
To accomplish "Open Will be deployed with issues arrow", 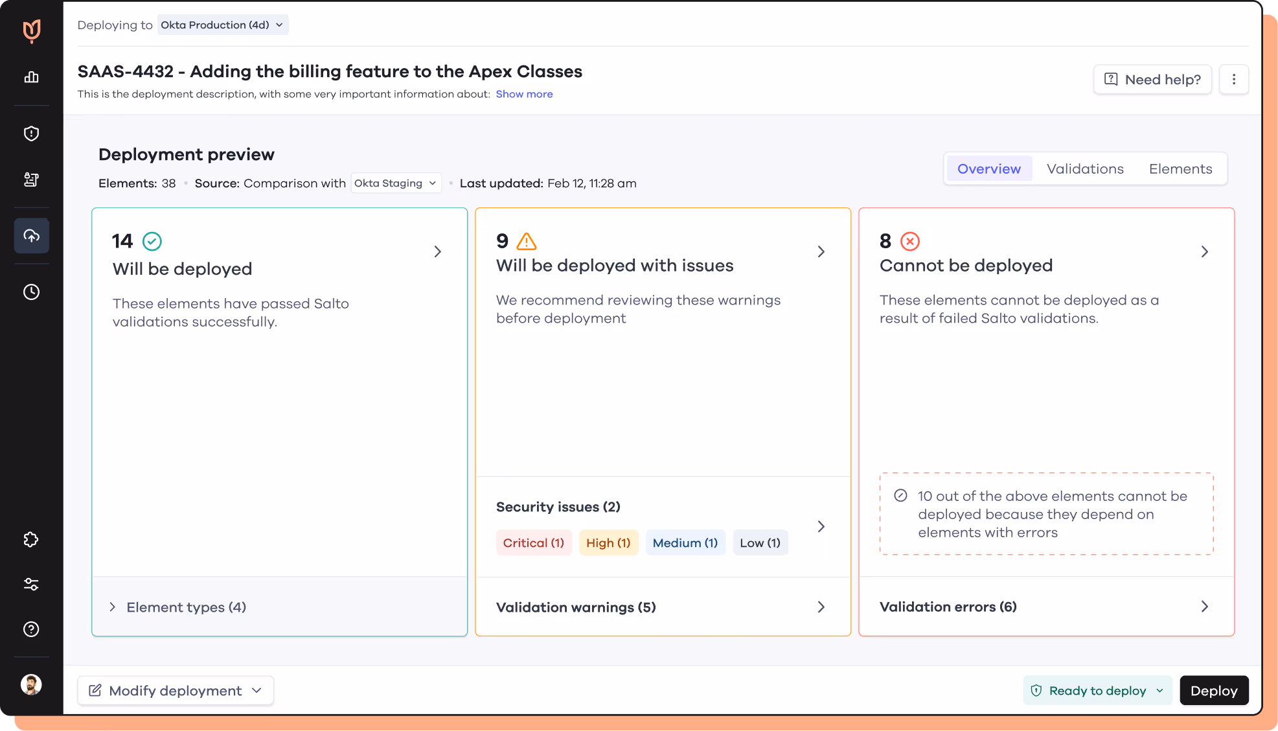I will tap(821, 251).
